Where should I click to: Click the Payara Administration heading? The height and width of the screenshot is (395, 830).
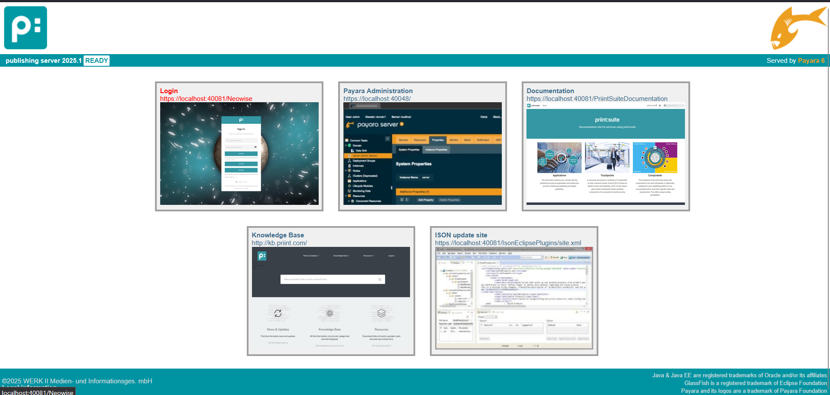[x=378, y=91]
